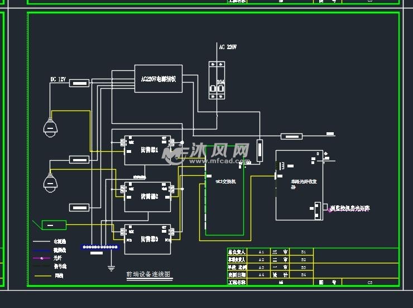The height and width of the screenshot is (308, 413).
Task: Click the blue terminal strip connector
Action: 100,247
